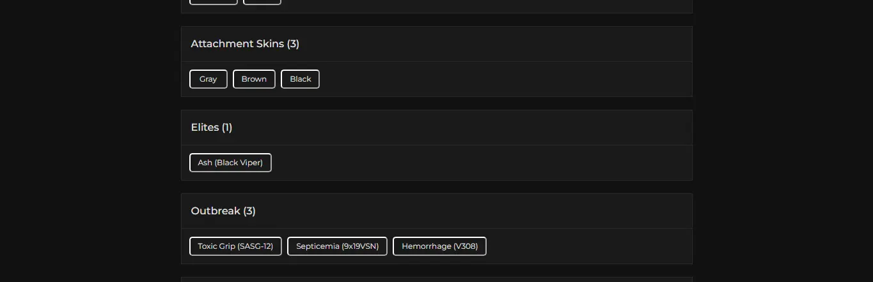Select the Gray attachment skin tag
873x282 pixels.
[208, 79]
